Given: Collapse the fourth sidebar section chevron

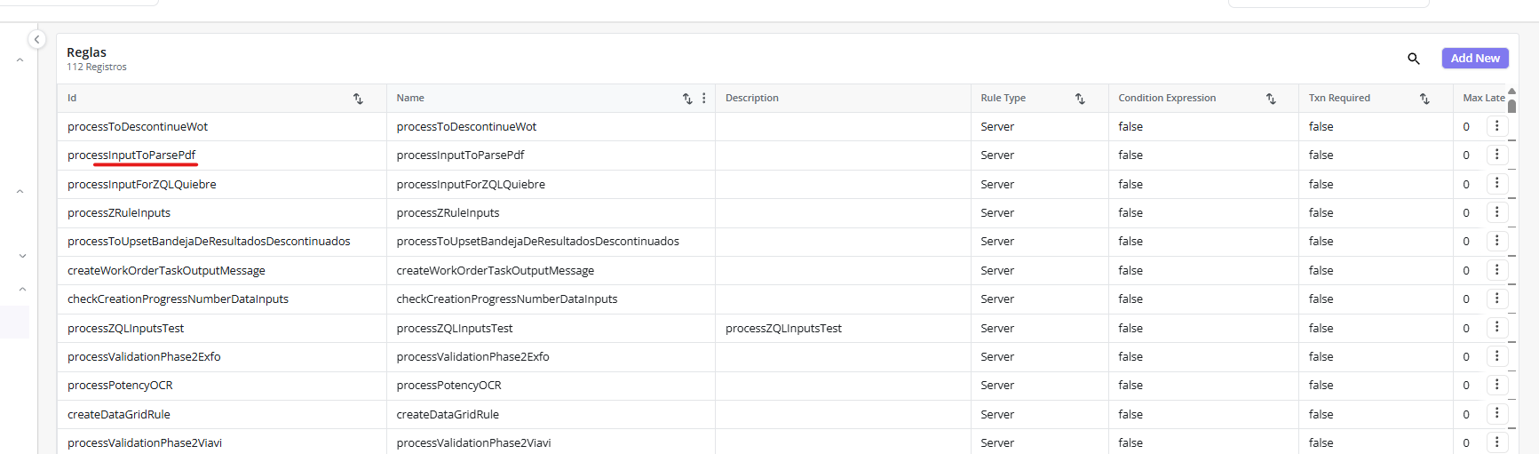Looking at the screenshot, I should tap(22, 290).
